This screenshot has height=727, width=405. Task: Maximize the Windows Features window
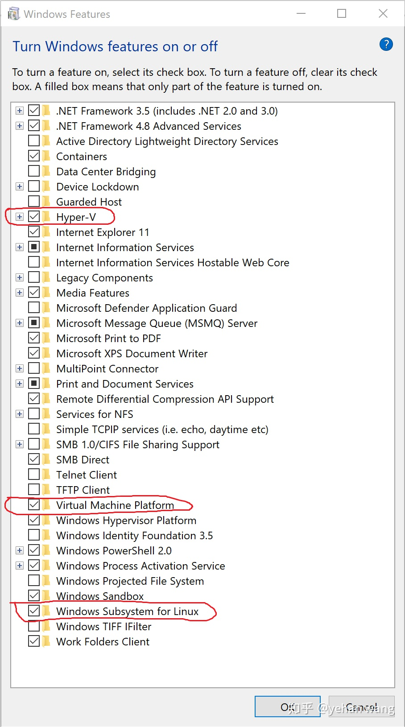pos(342,14)
